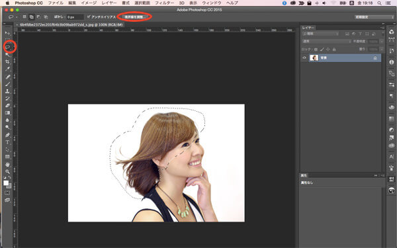The width and height of the screenshot is (397, 248).
Task: Select the Crop tool
Action: coord(7,62)
